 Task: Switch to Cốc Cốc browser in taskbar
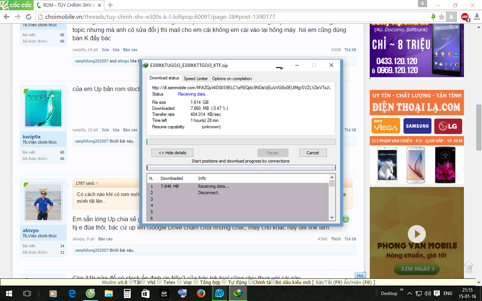coord(90,293)
